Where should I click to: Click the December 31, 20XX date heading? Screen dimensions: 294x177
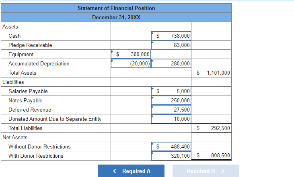tap(116, 17)
